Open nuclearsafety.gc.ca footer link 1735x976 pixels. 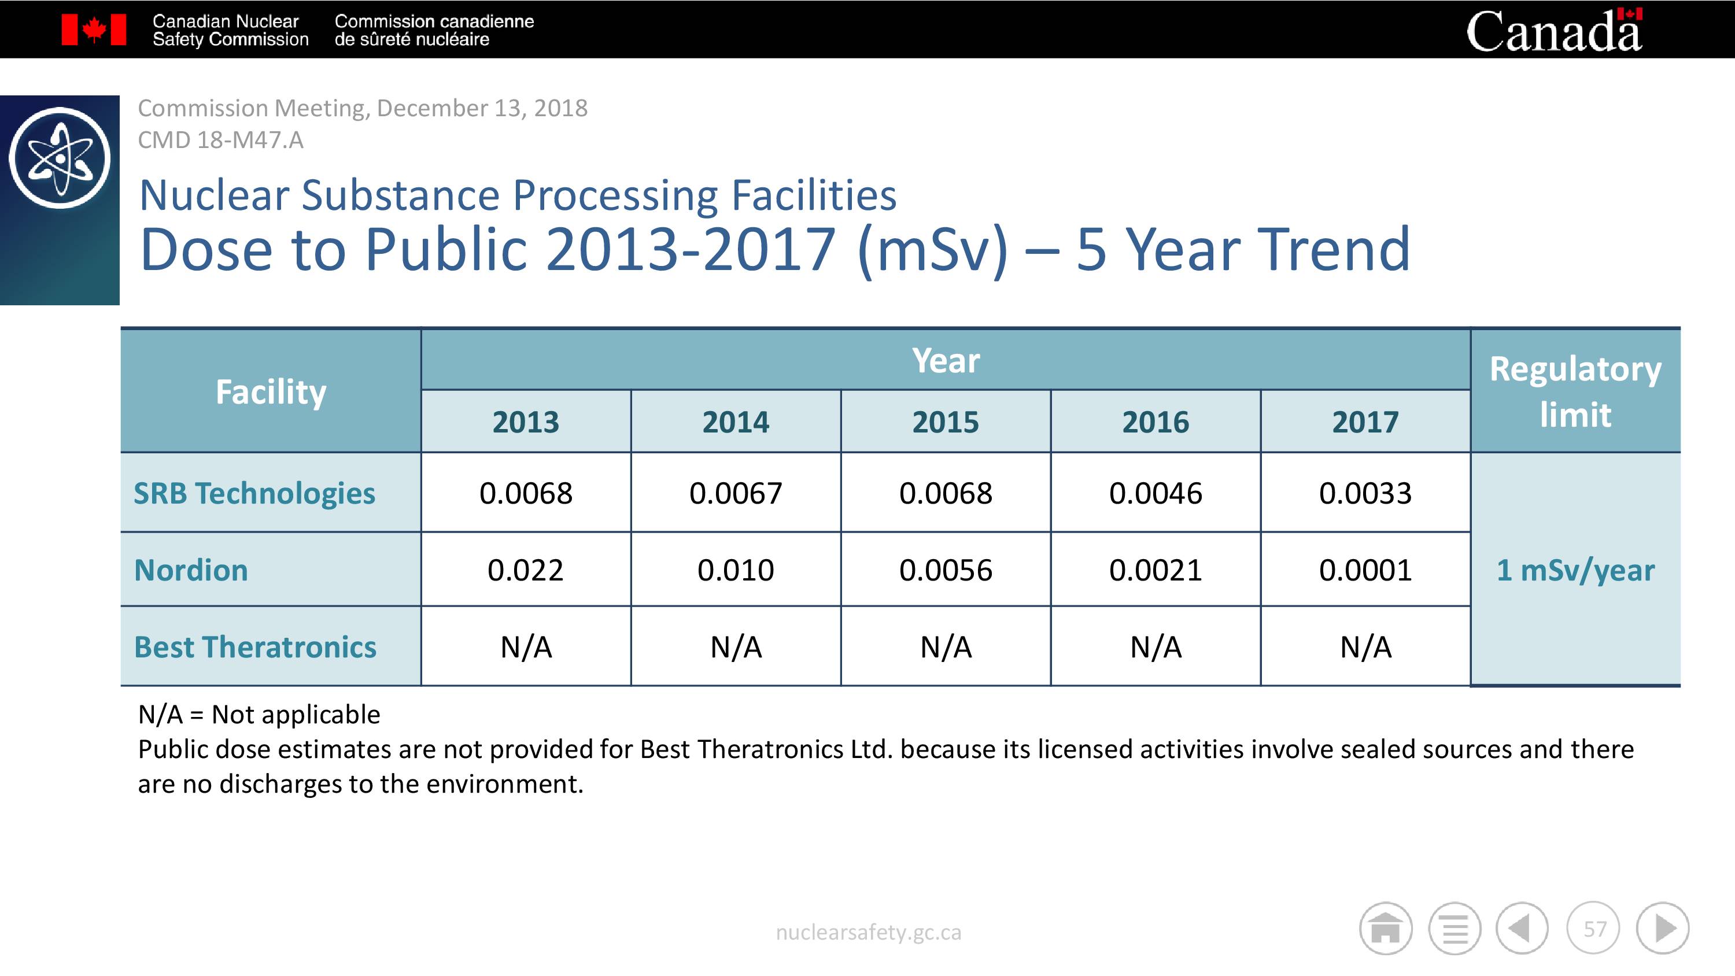tap(868, 932)
